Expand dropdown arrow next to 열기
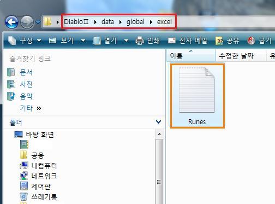 coord(126,40)
